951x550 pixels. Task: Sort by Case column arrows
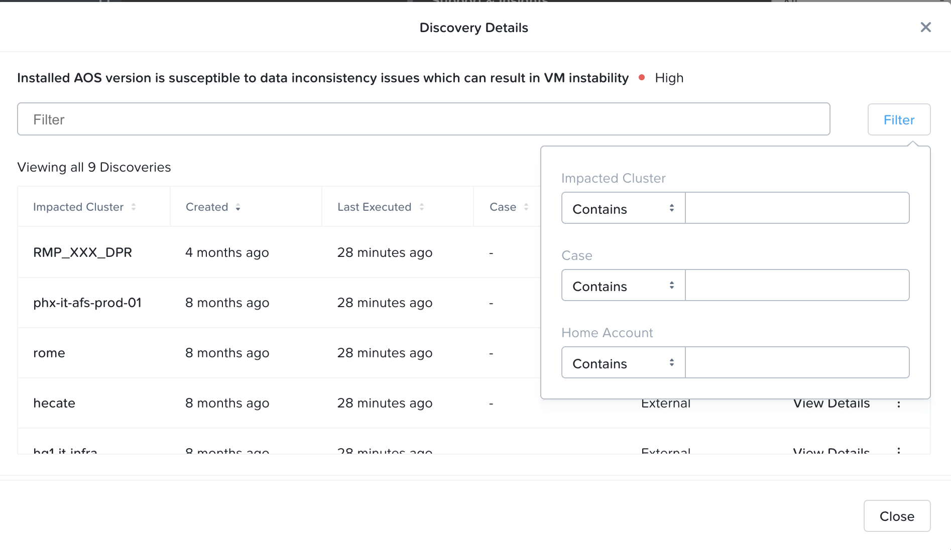[526, 207]
